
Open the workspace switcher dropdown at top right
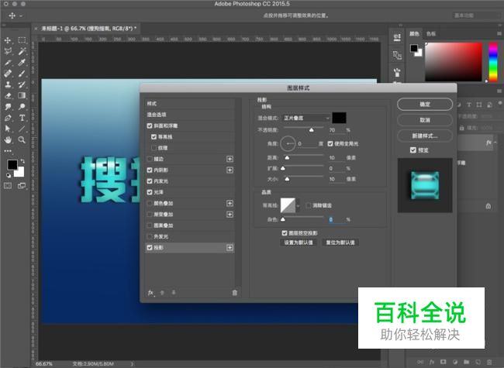point(476,15)
